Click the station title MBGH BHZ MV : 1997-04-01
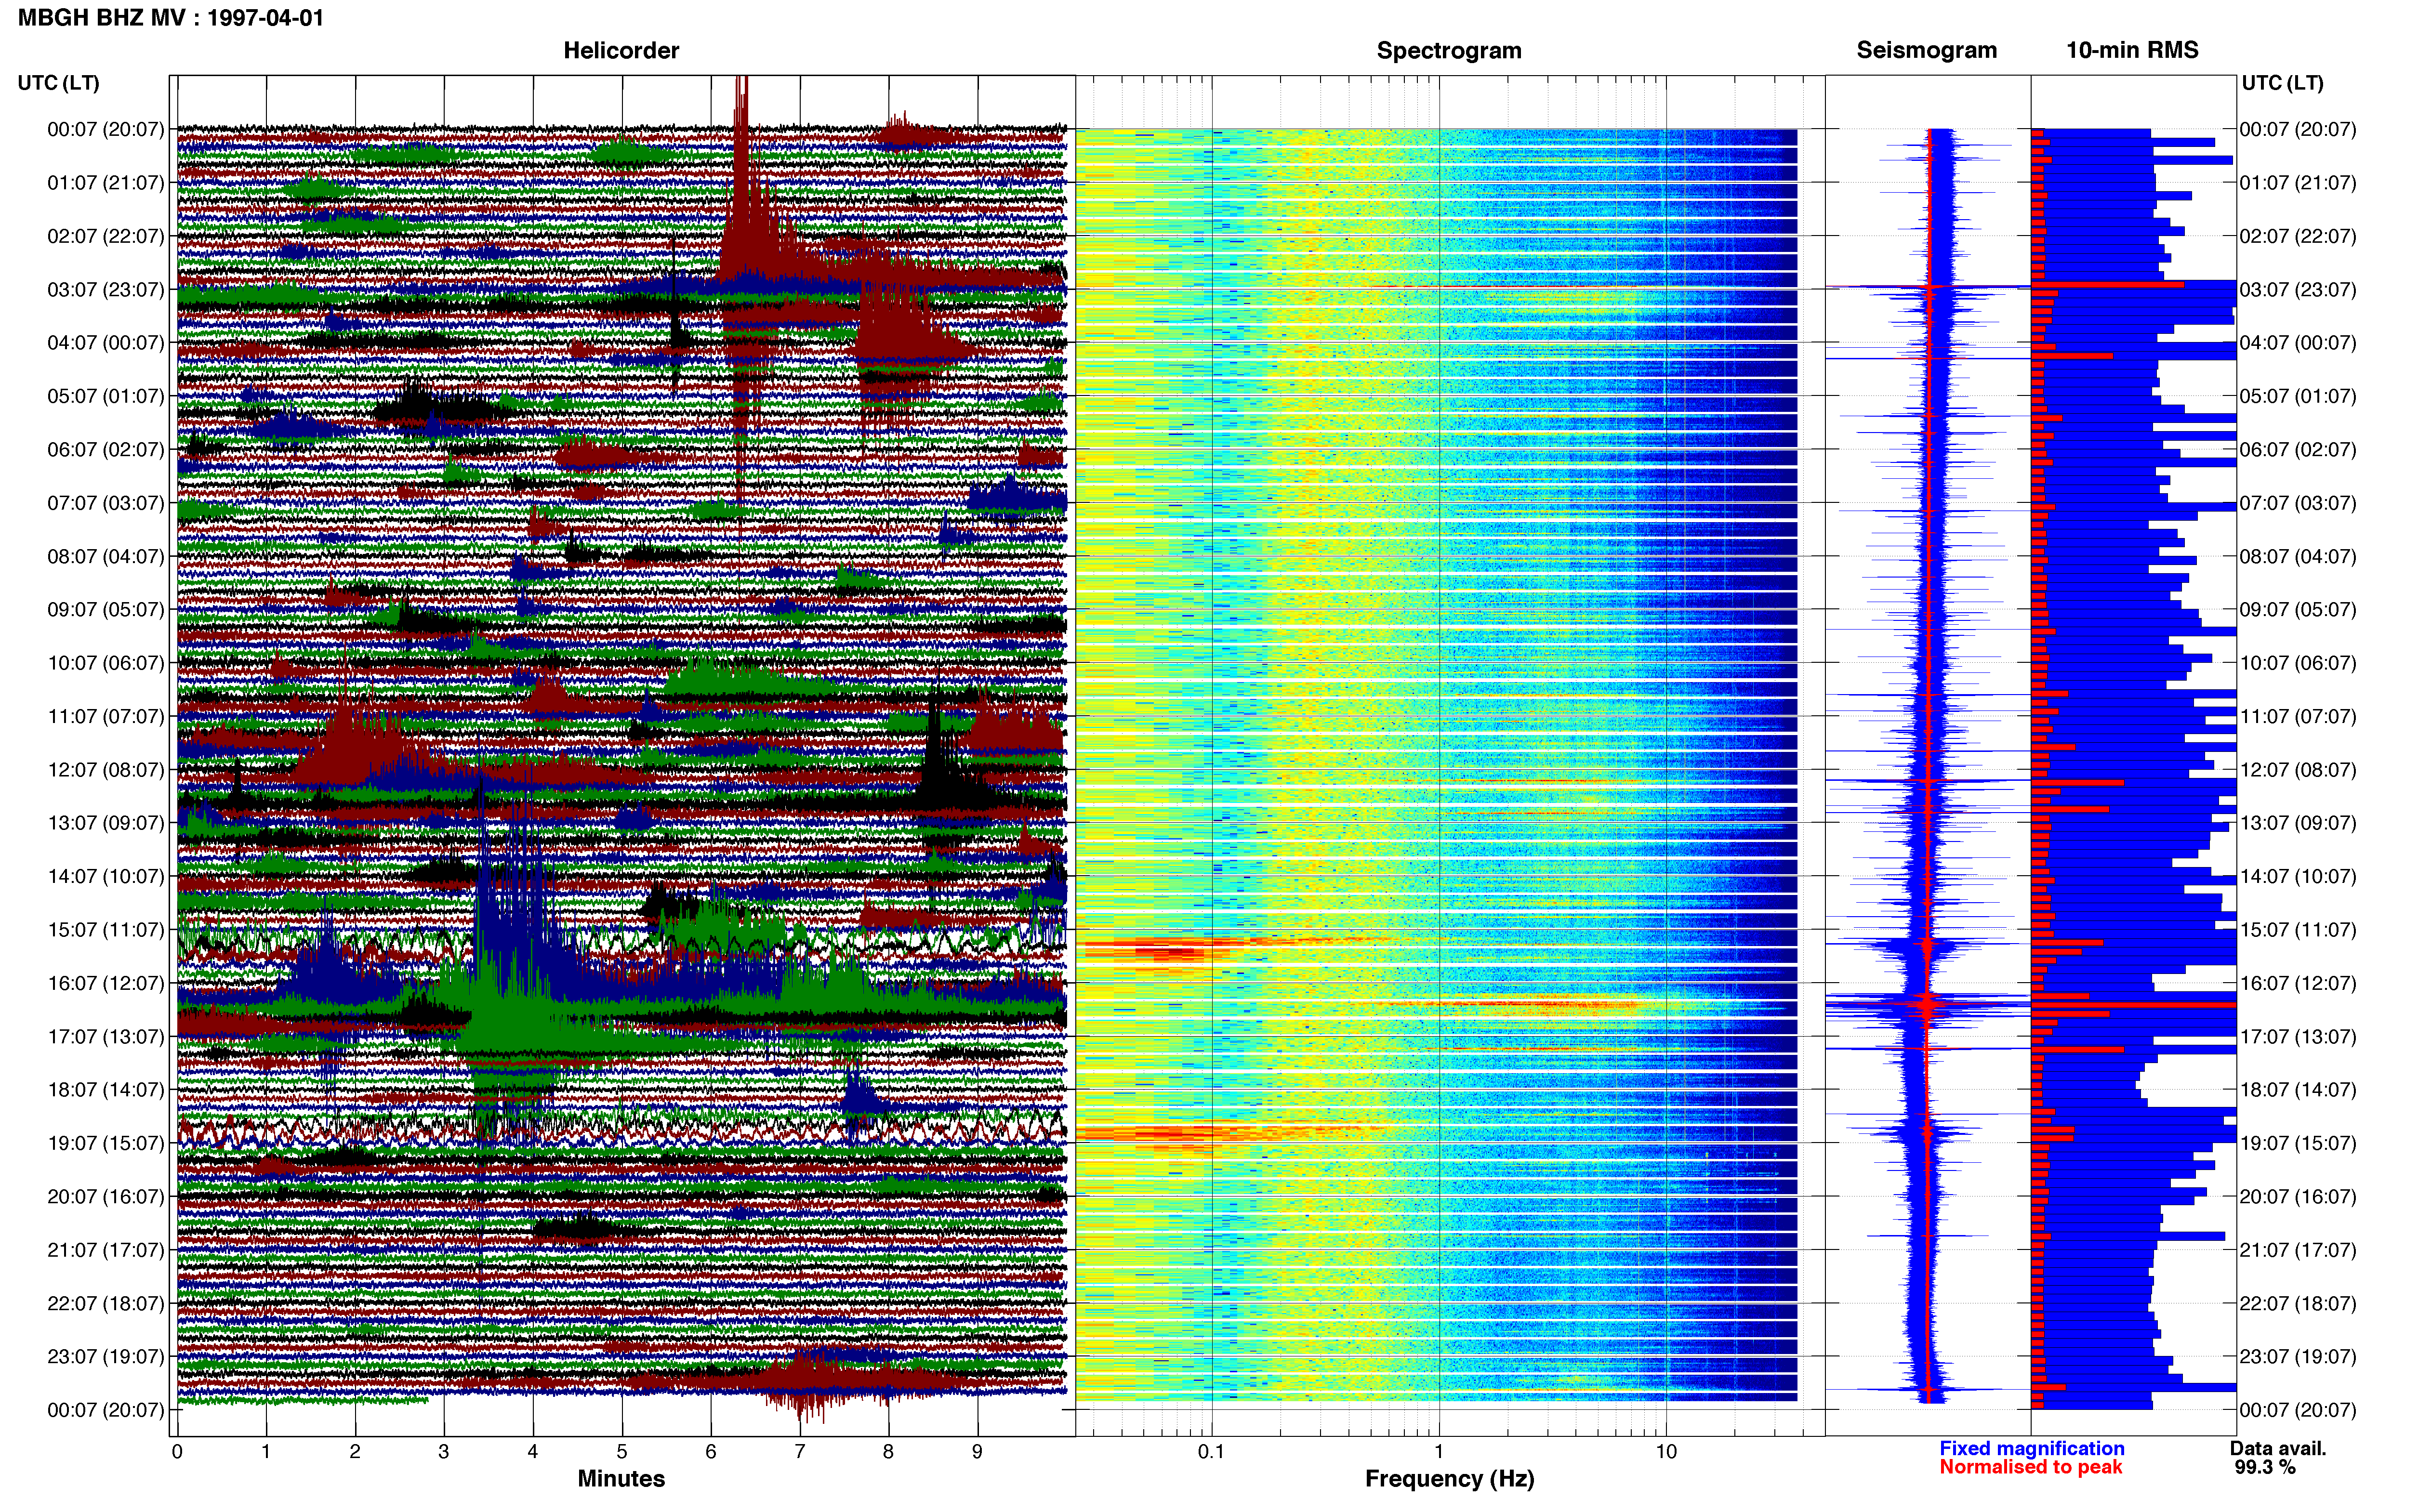Image resolution: width=2418 pixels, height=1512 pixels. point(171,18)
